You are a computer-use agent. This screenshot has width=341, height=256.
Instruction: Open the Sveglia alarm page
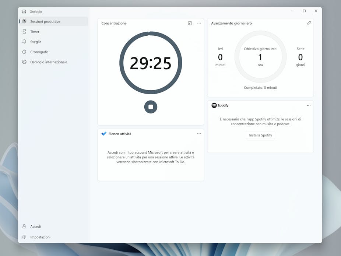[36, 42]
